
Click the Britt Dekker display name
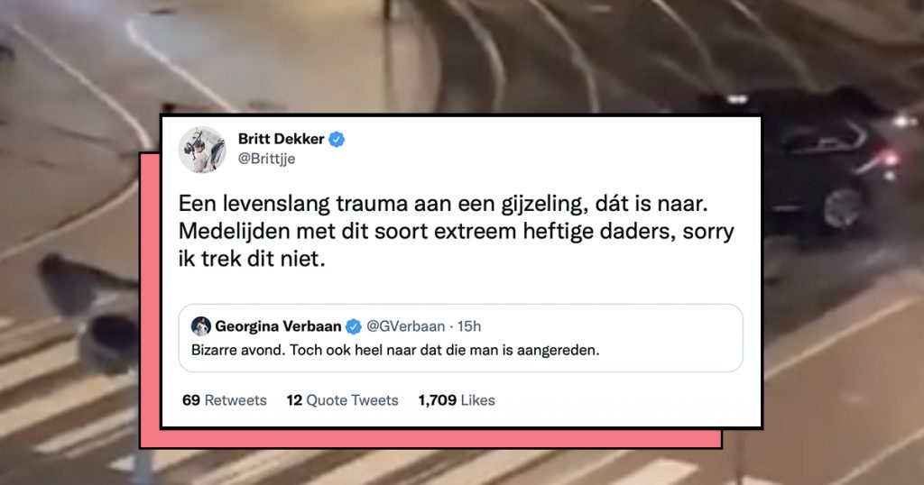tap(282, 139)
